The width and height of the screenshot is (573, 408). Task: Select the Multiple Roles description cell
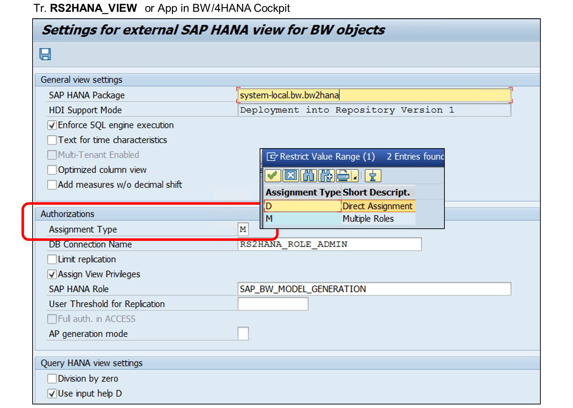tap(378, 219)
